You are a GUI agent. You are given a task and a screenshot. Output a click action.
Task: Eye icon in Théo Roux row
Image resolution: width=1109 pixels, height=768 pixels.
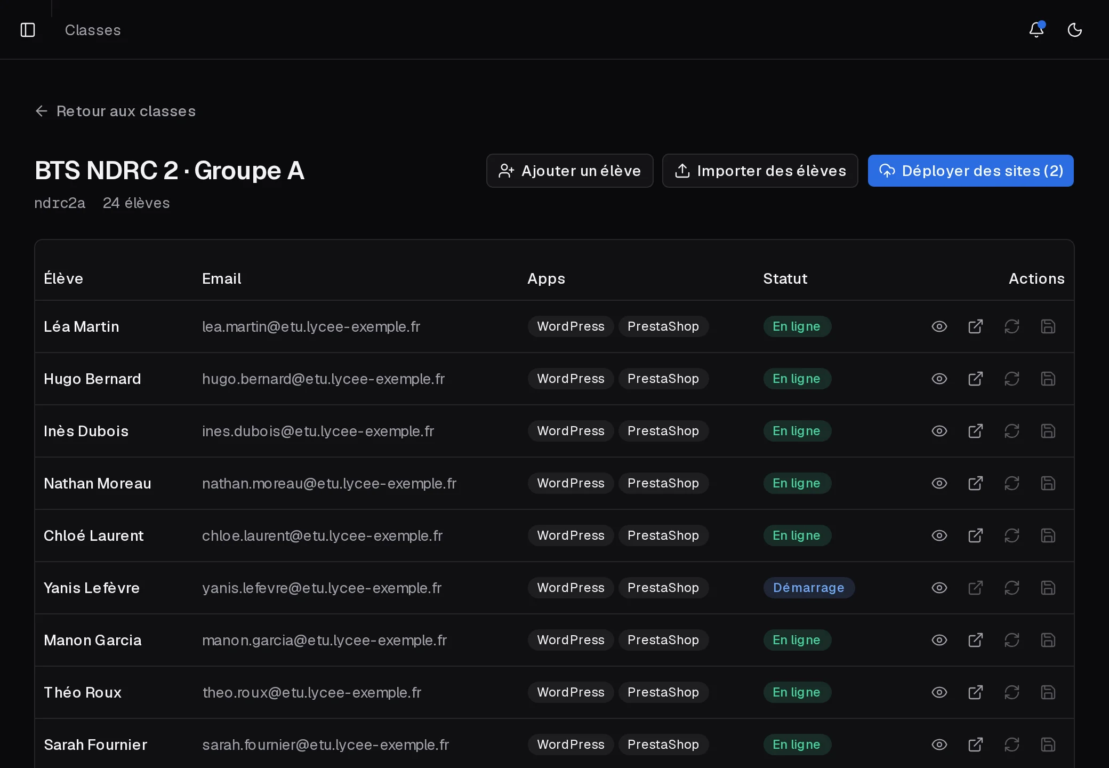[939, 692]
